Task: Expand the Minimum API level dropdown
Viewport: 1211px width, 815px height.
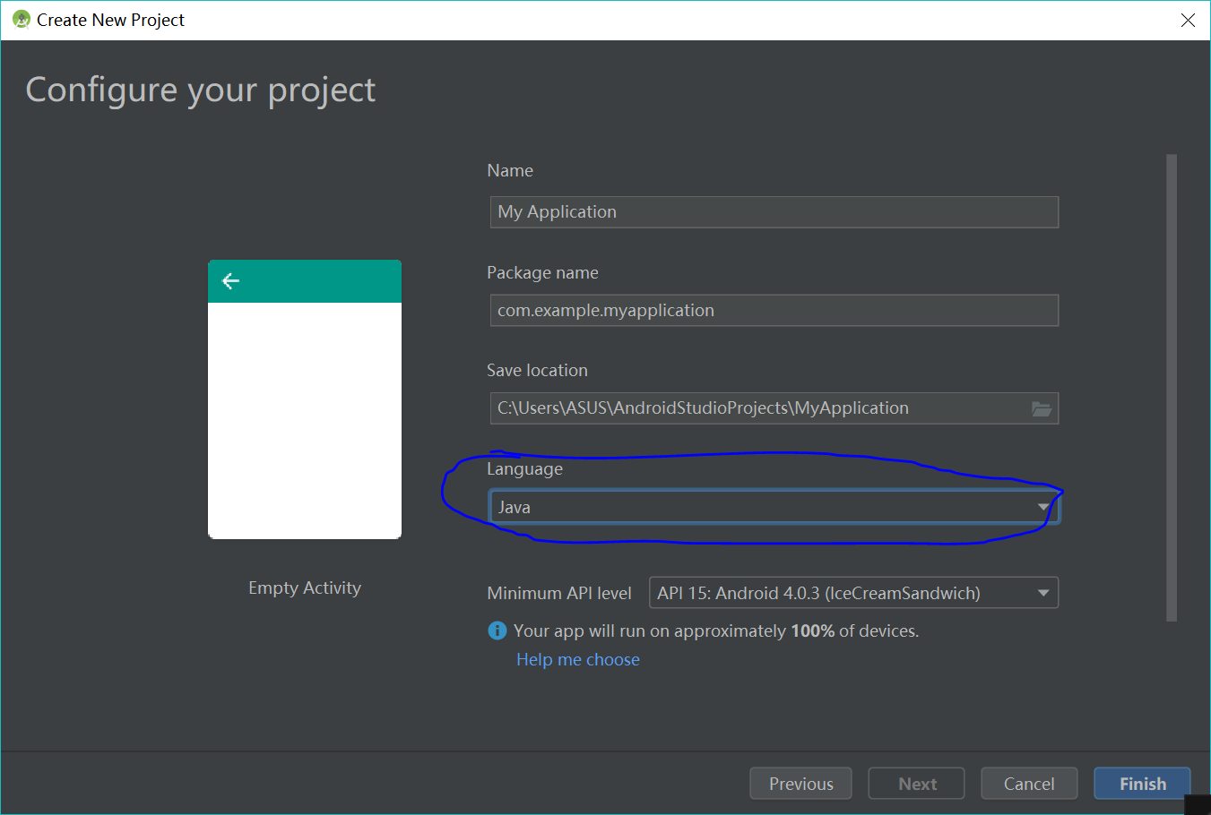Action: pos(853,593)
